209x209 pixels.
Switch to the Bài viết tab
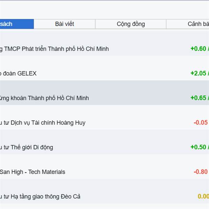[64, 24]
